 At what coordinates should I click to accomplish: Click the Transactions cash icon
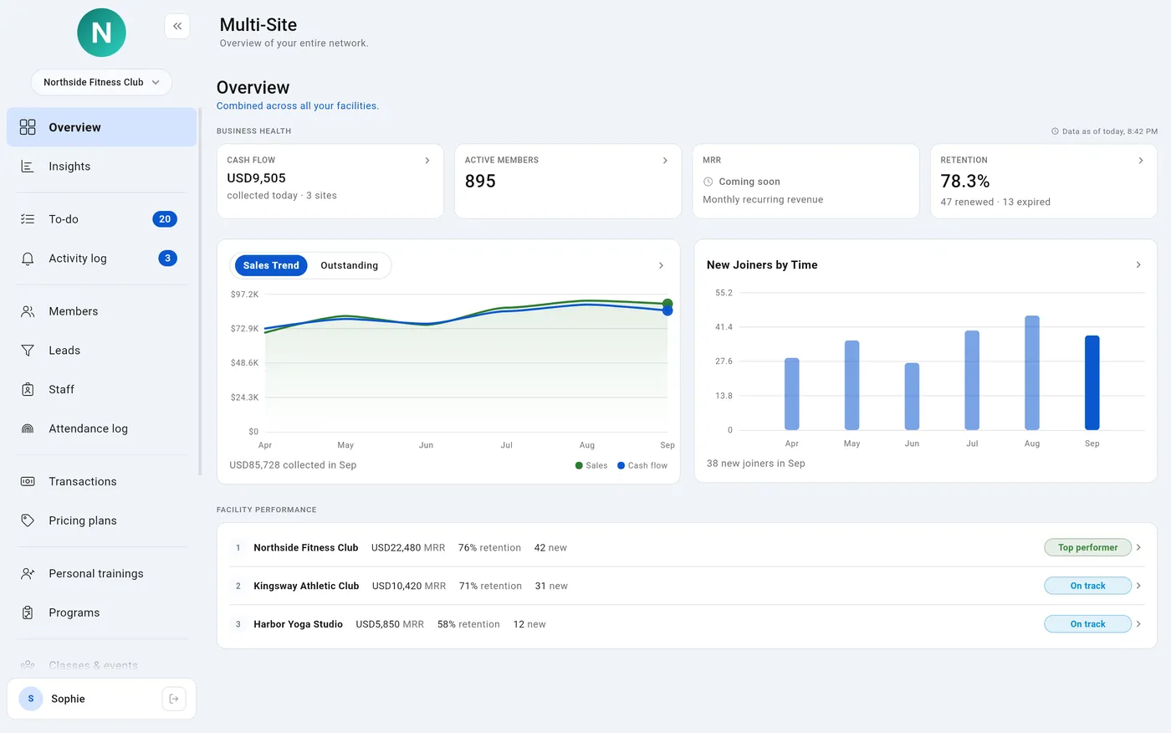pos(28,481)
